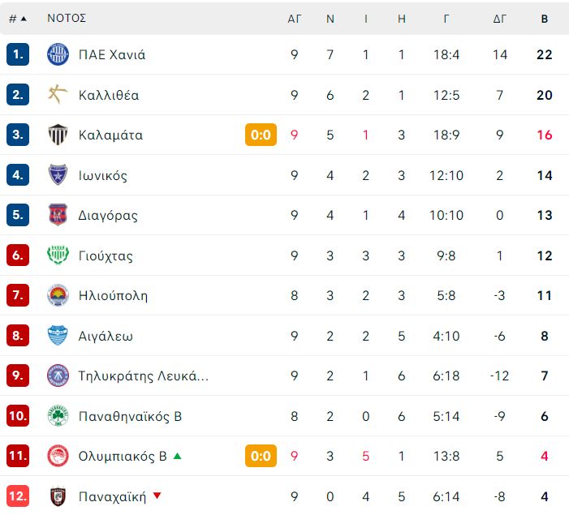Click the Ιωνικός star crest
Viewport: 569px width, 515px height.
pyautogui.click(x=58, y=175)
